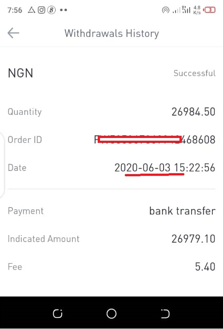The width and height of the screenshot is (223, 329).
Task: Tap the Order ID number value
Action: tap(155, 140)
